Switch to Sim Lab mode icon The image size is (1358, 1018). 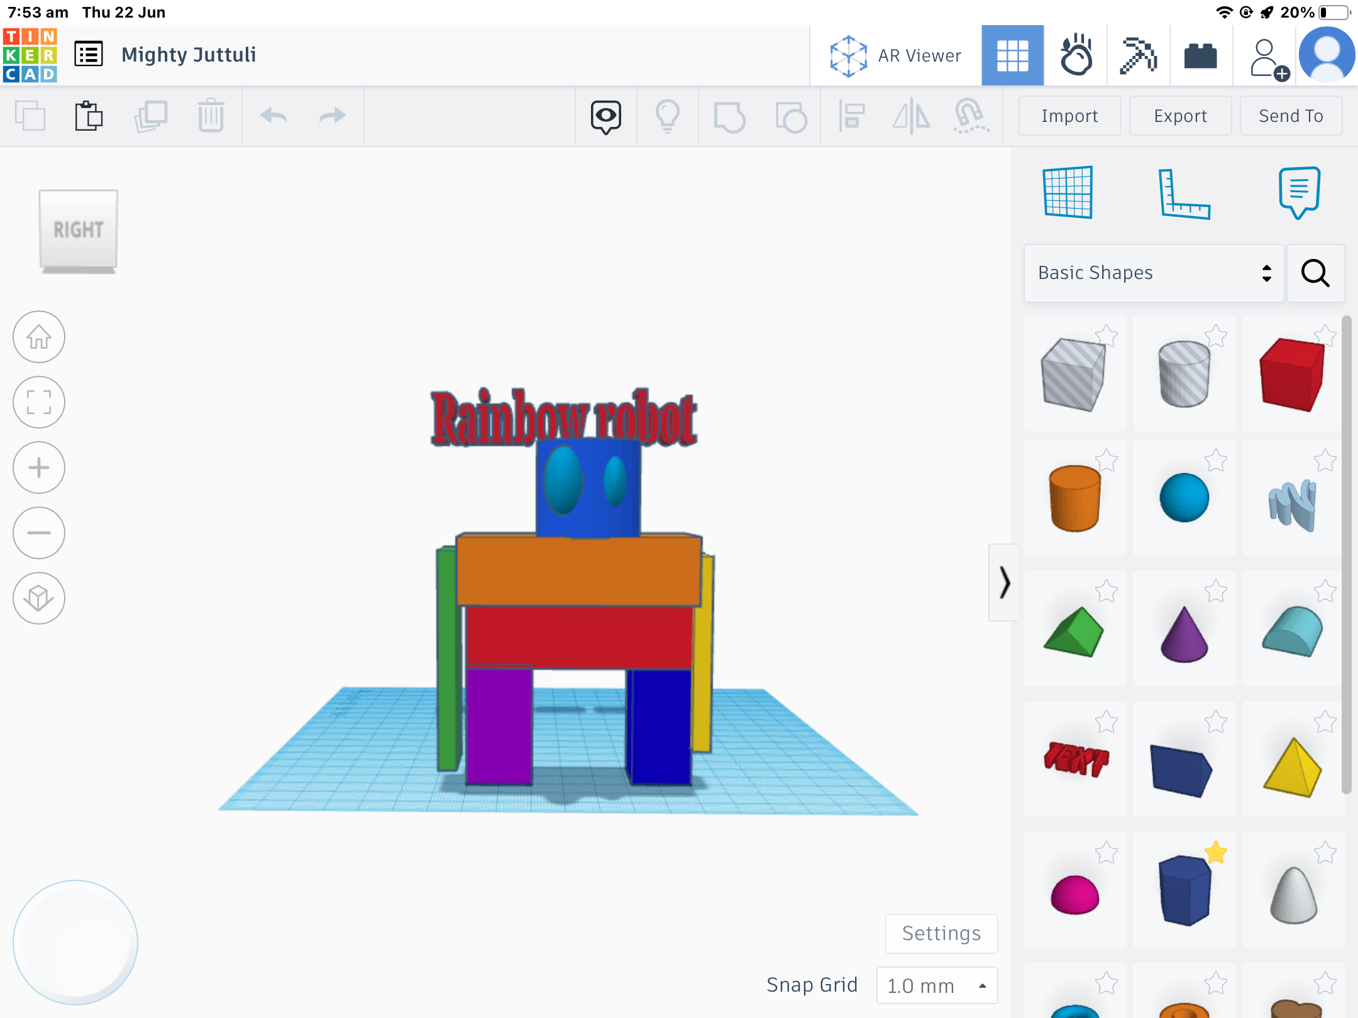1076,55
